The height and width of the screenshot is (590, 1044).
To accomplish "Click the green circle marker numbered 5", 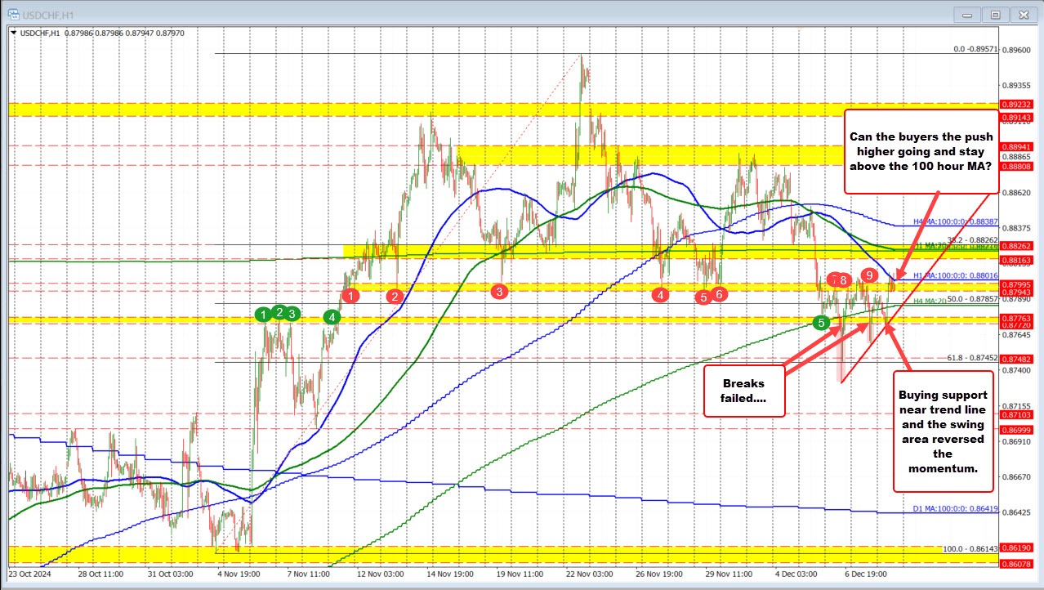I will click(821, 323).
